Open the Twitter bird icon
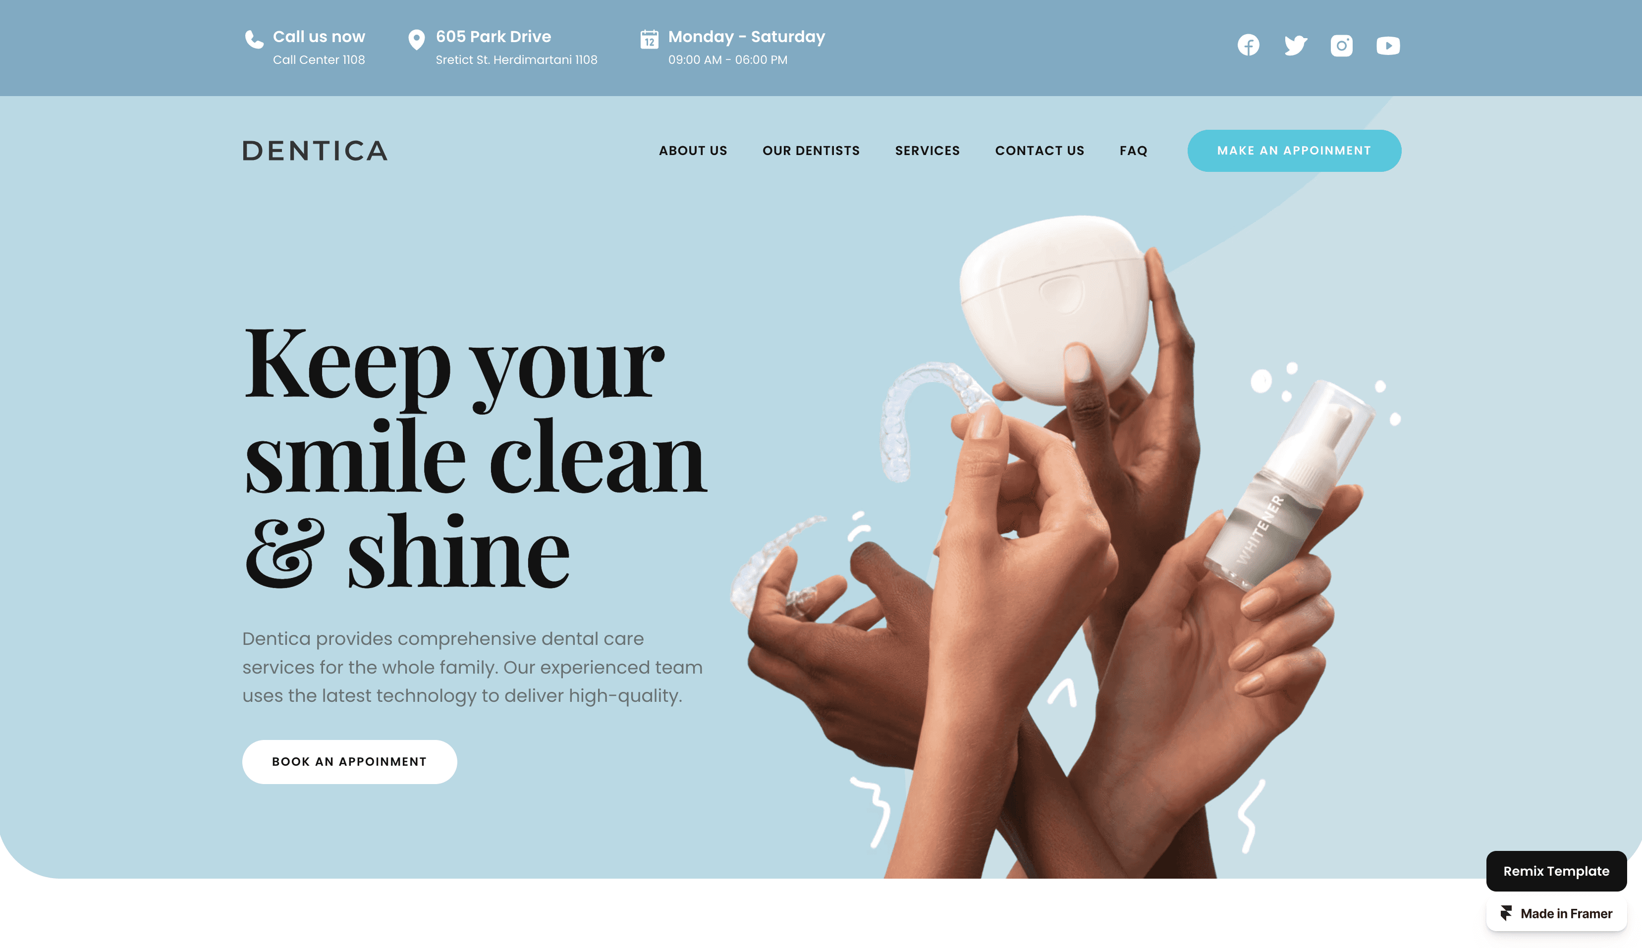 1295,46
